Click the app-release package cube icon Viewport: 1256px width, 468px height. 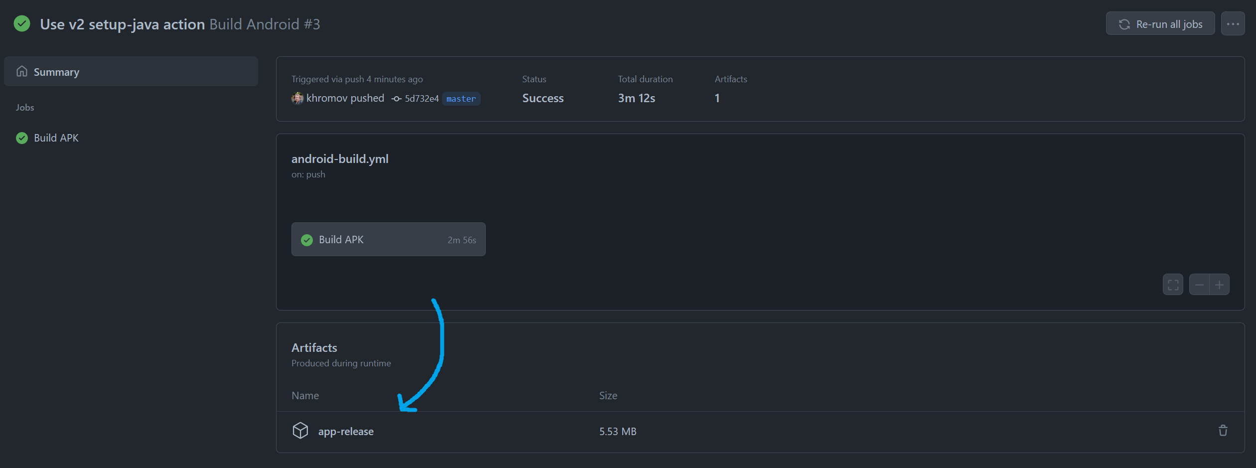(x=300, y=431)
